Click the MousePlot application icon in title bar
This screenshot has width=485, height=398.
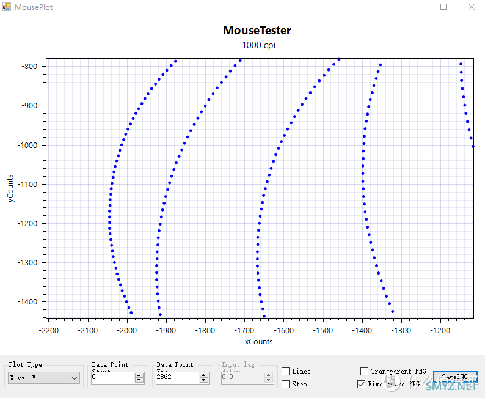point(7,7)
